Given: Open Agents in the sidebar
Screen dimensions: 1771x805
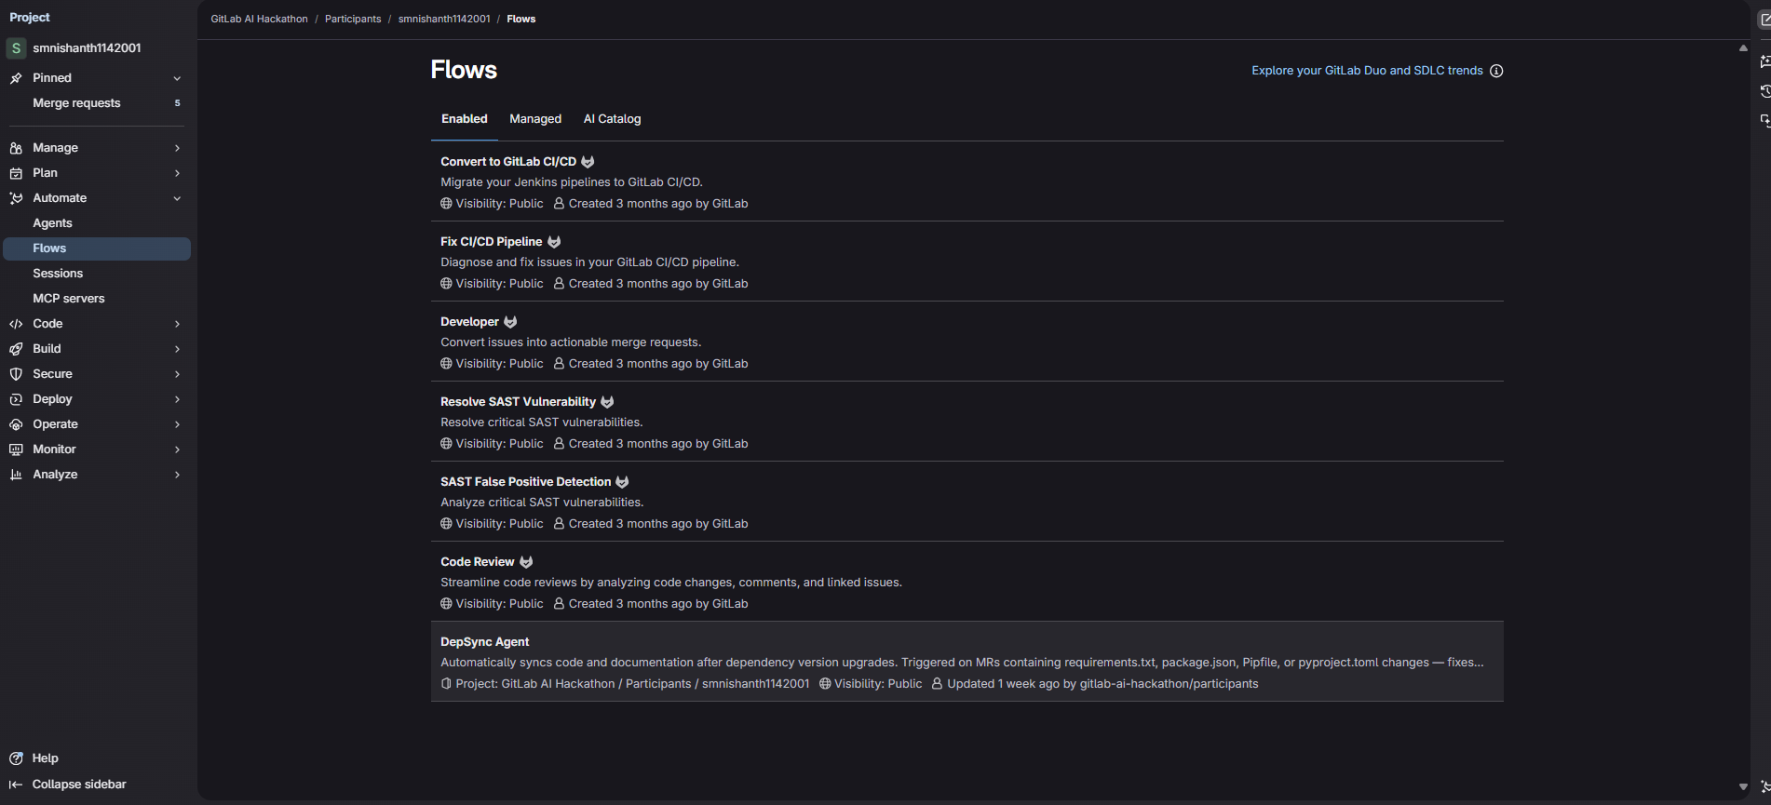Looking at the screenshot, I should pyautogui.click(x=97, y=223).
